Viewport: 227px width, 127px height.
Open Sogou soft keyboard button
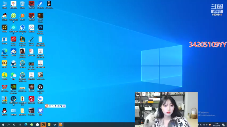pos(58,106)
